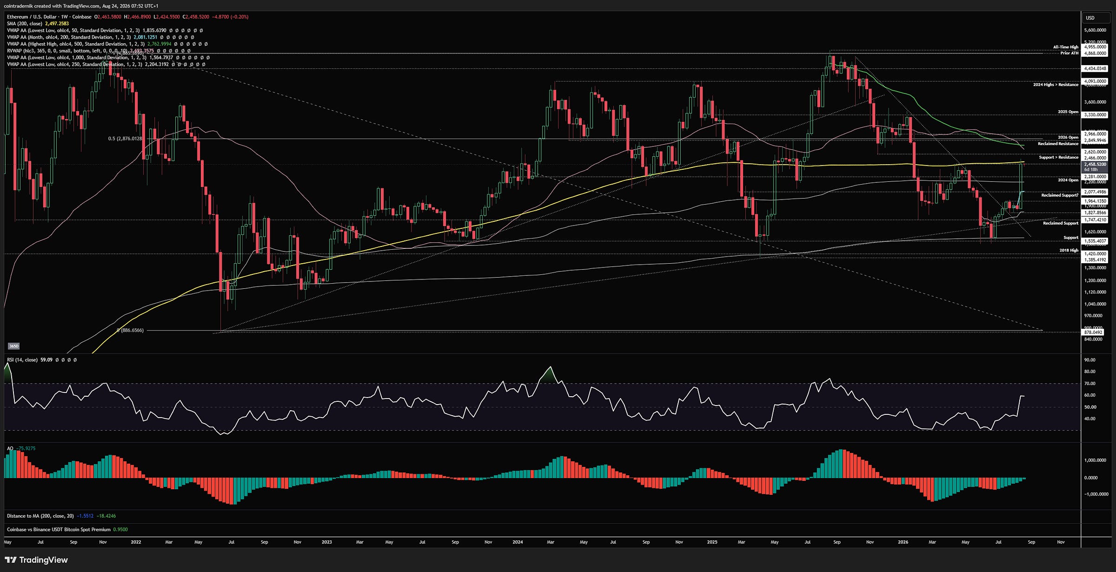Click the 4,868.0000 price axis tag
1116x572 pixels.
pyautogui.click(x=1095, y=53)
